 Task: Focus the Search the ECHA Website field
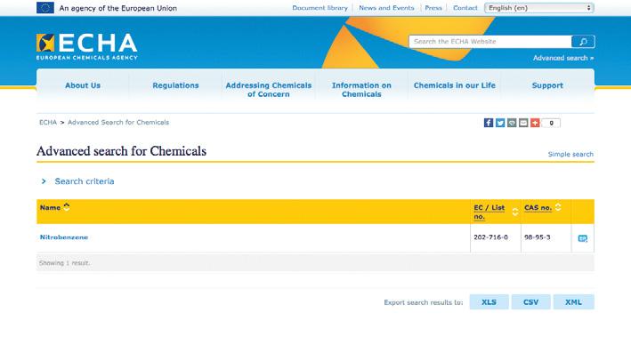click(490, 42)
